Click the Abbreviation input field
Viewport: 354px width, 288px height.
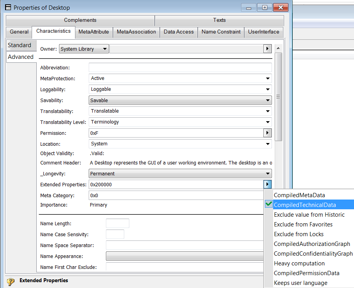click(180, 67)
